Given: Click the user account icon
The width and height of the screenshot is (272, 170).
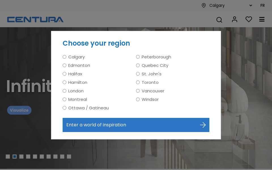Looking at the screenshot, I should click(x=234, y=19).
